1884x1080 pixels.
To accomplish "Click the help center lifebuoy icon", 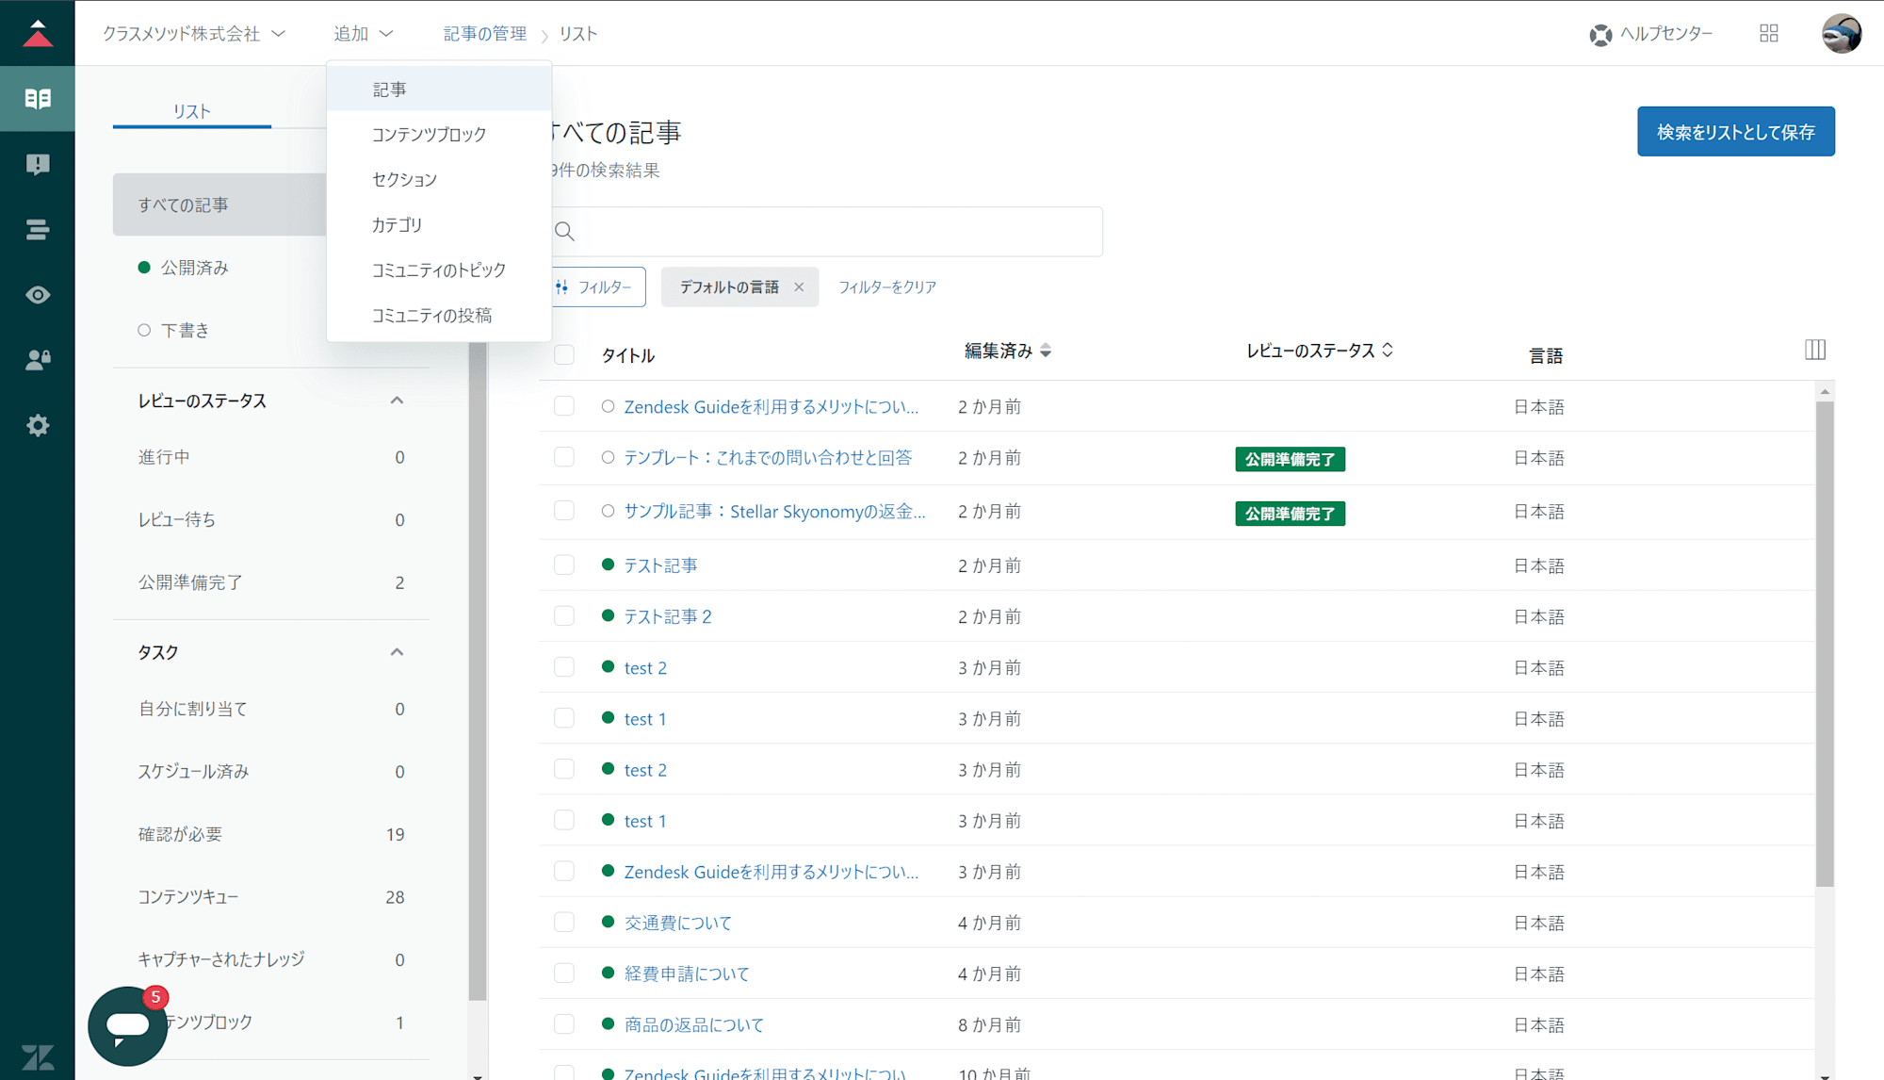I will [1600, 35].
